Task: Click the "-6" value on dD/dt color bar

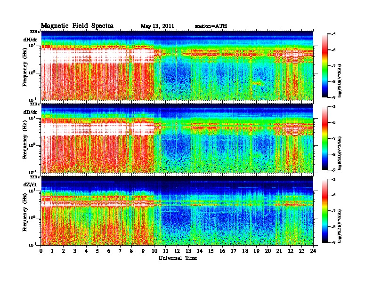Action: coord(333,123)
